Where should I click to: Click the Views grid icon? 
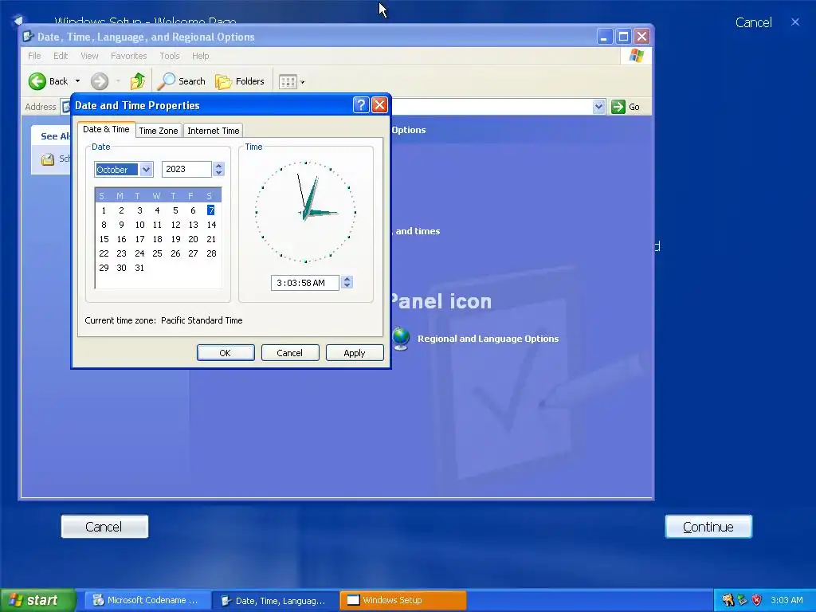(287, 82)
